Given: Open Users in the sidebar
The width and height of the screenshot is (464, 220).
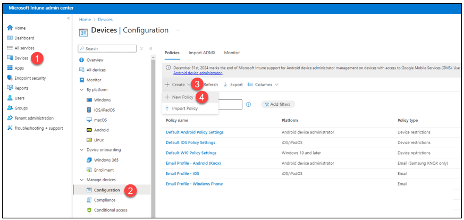Looking at the screenshot, I should tap(16, 98).
